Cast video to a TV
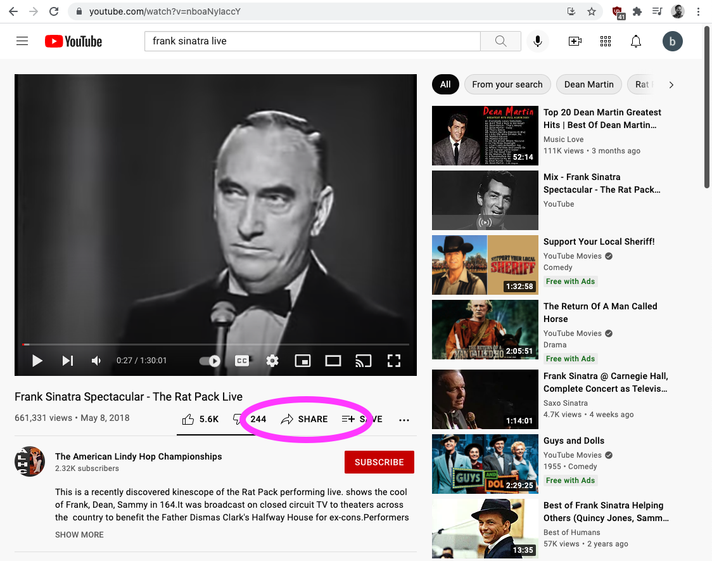 pyautogui.click(x=363, y=361)
